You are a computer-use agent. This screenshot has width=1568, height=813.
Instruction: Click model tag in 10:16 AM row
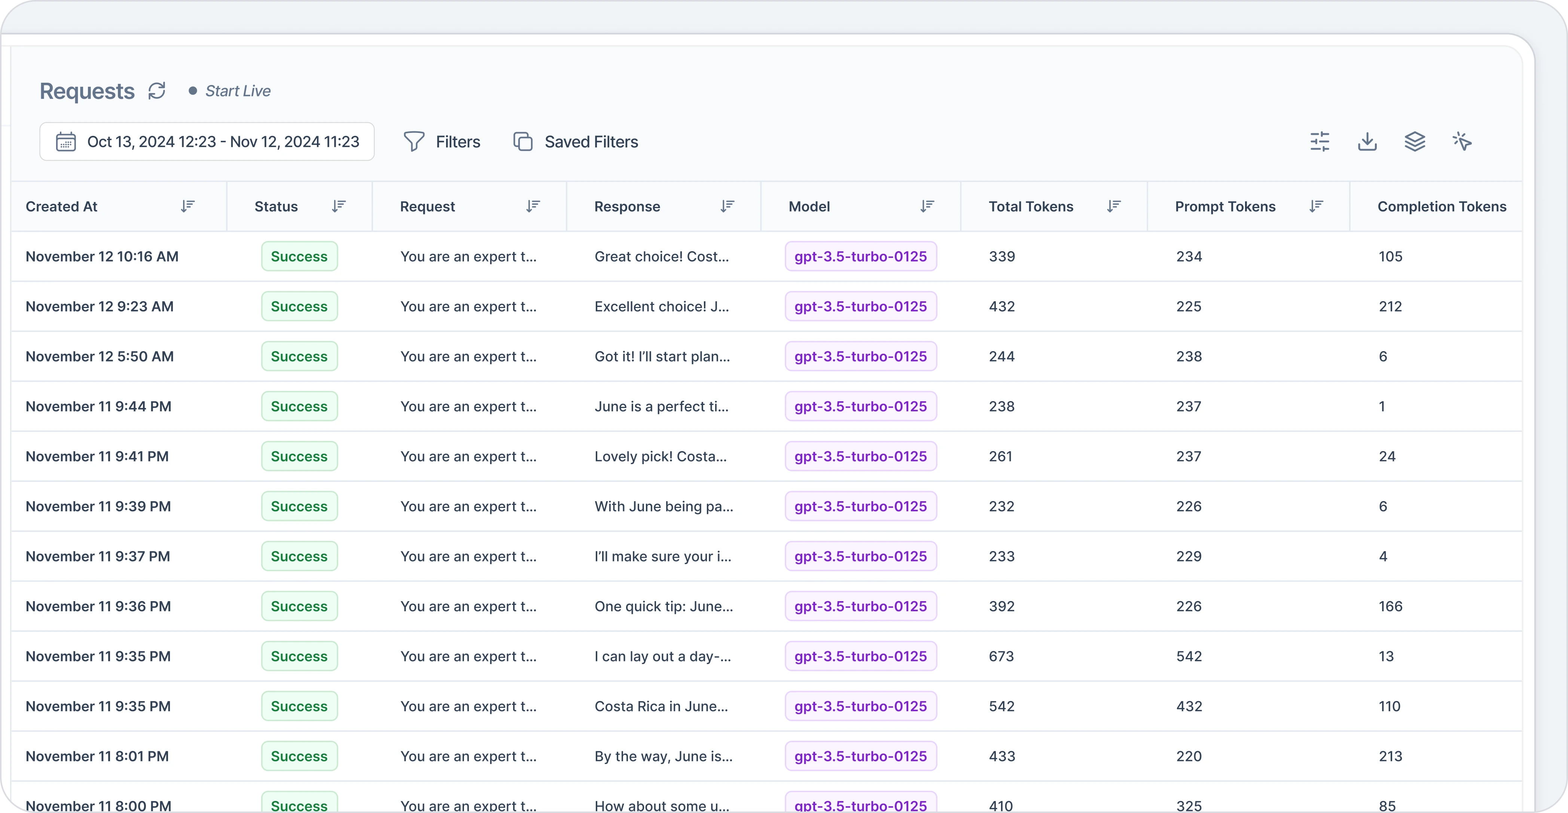coord(860,256)
